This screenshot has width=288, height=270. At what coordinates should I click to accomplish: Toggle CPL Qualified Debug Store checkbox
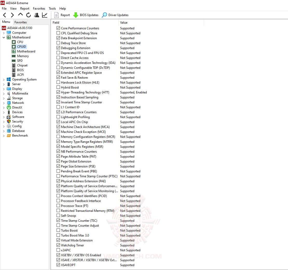click(58, 33)
